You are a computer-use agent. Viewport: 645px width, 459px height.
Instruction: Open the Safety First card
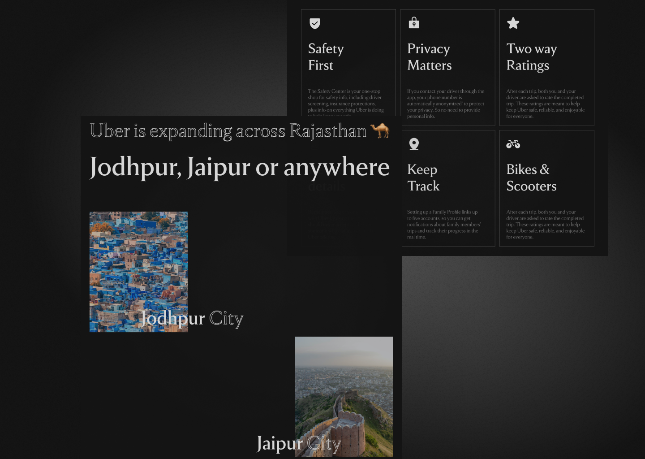coord(348,67)
